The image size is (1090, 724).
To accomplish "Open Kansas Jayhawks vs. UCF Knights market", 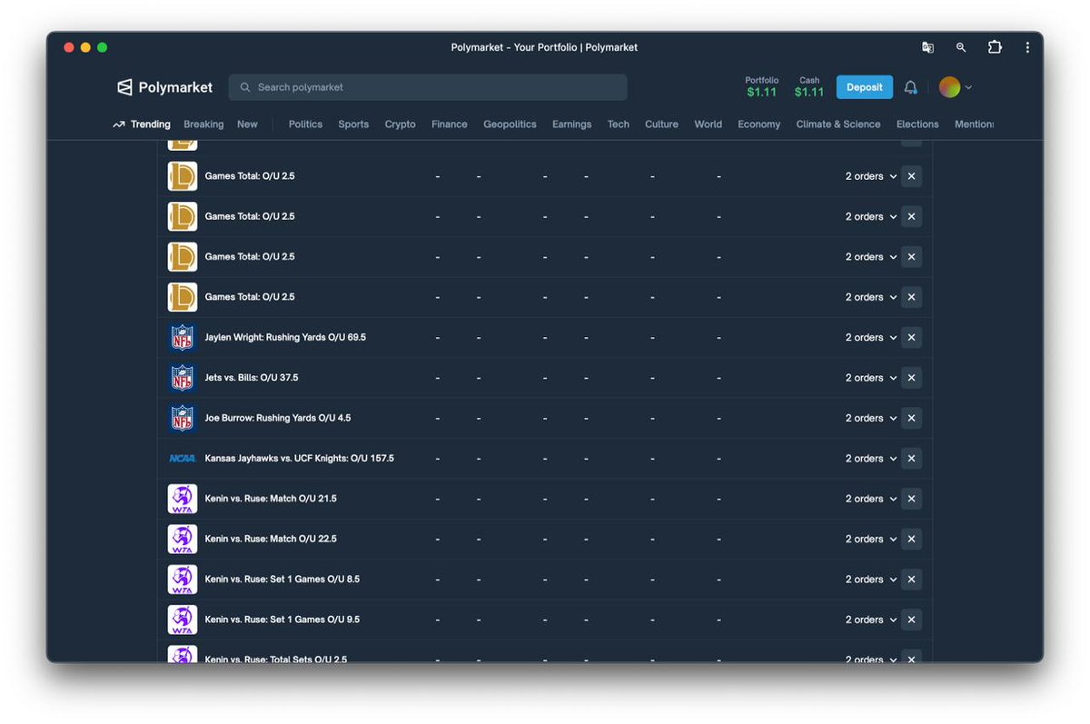I will click(x=300, y=458).
